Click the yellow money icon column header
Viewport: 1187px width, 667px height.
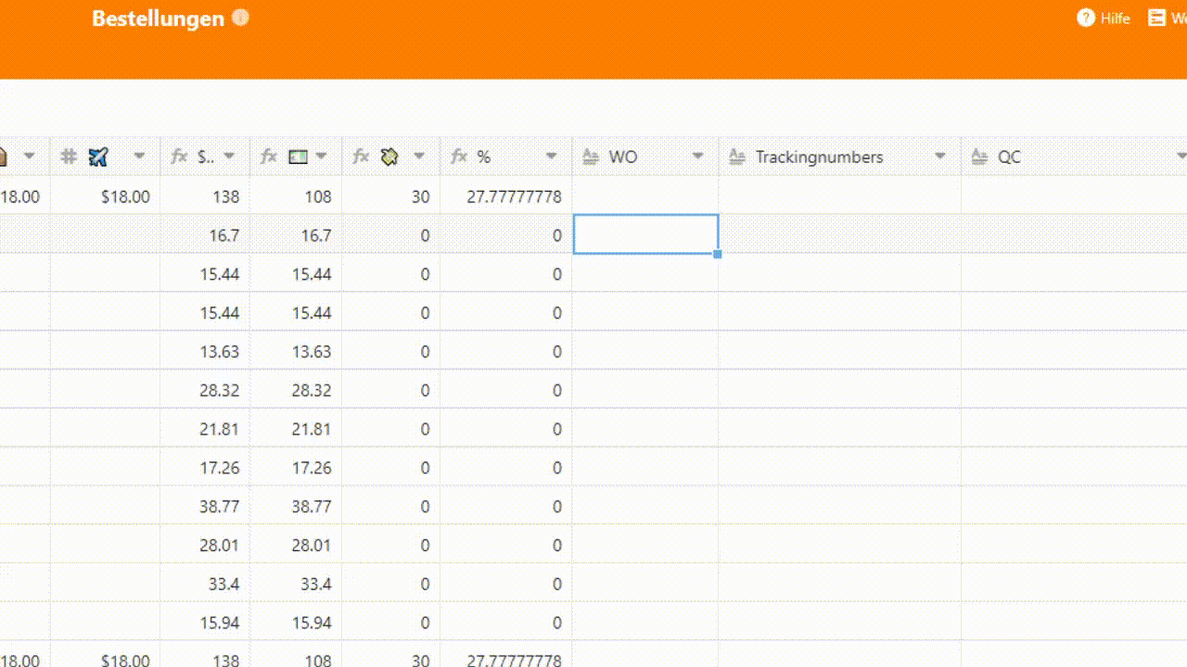pyautogui.click(x=389, y=157)
